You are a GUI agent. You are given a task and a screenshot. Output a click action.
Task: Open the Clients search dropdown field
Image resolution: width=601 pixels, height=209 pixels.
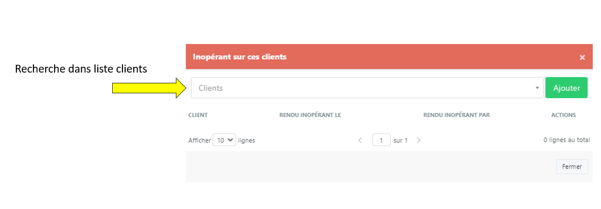[363, 88]
